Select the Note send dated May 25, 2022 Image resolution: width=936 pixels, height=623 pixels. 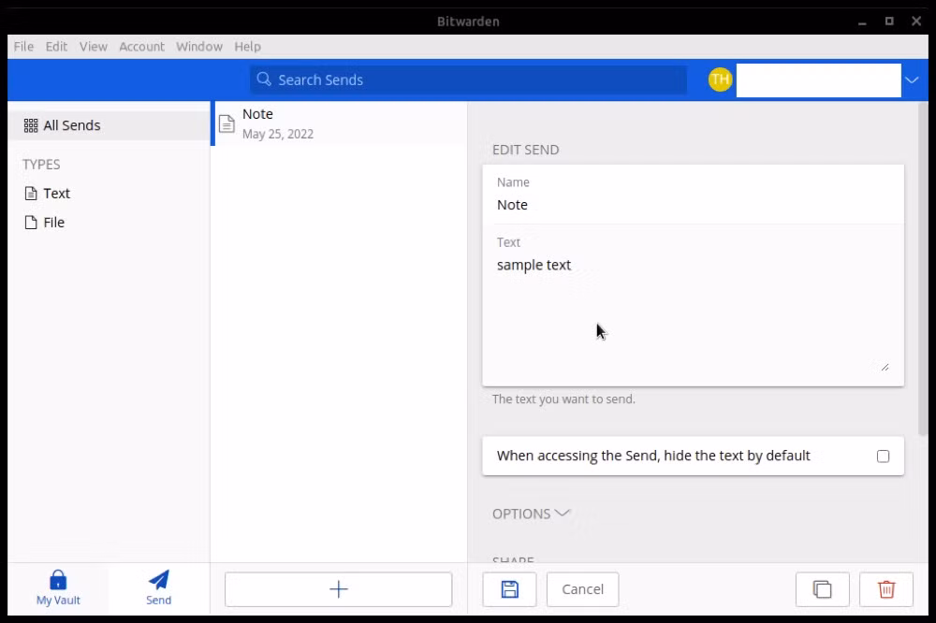pos(341,123)
